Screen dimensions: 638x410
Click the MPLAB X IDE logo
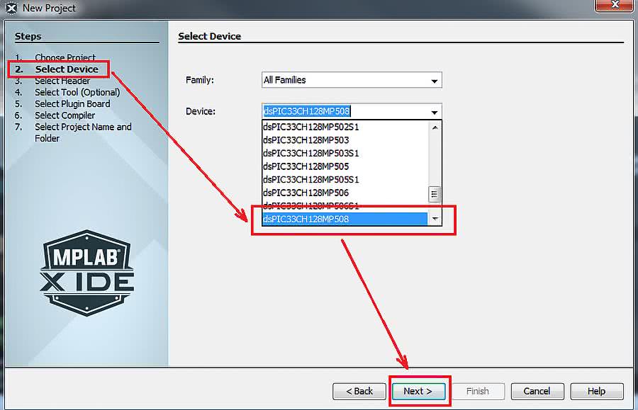coord(86,272)
